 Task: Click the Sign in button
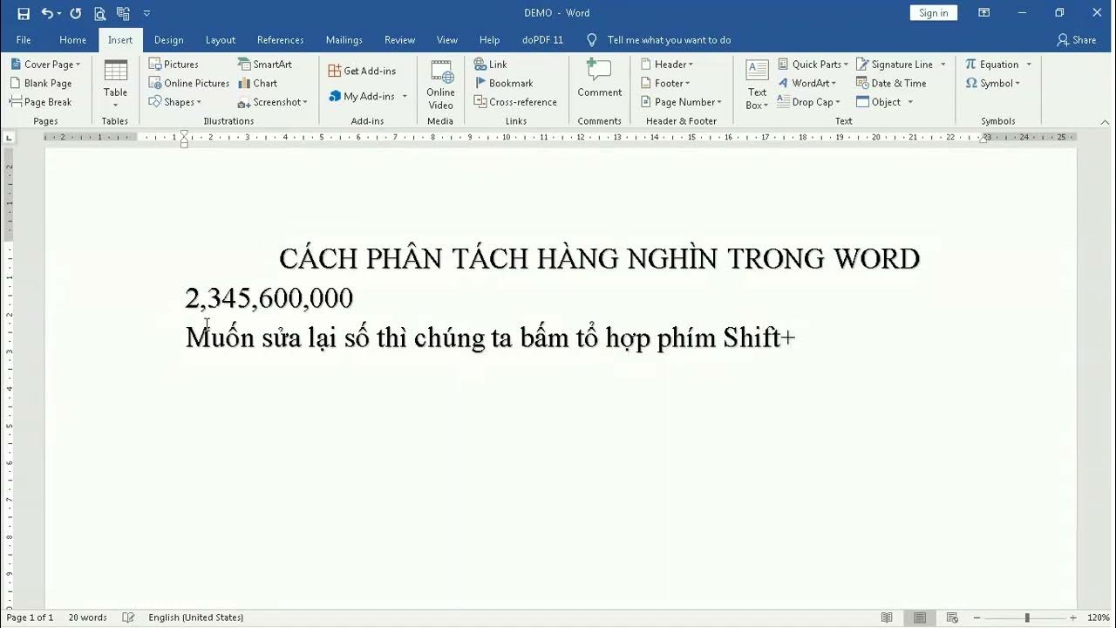point(933,13)
